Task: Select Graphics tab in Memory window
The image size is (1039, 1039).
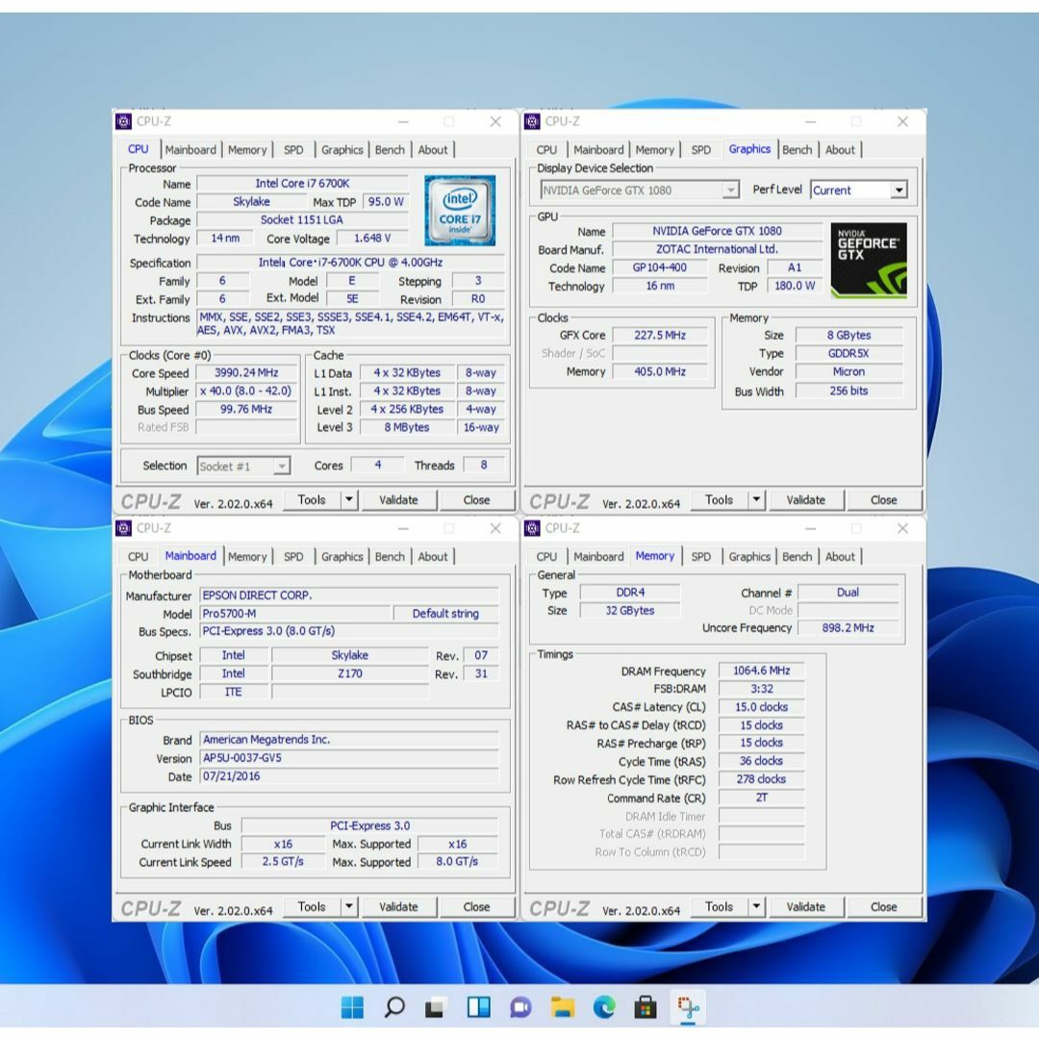Action: [x=749, y=557]
